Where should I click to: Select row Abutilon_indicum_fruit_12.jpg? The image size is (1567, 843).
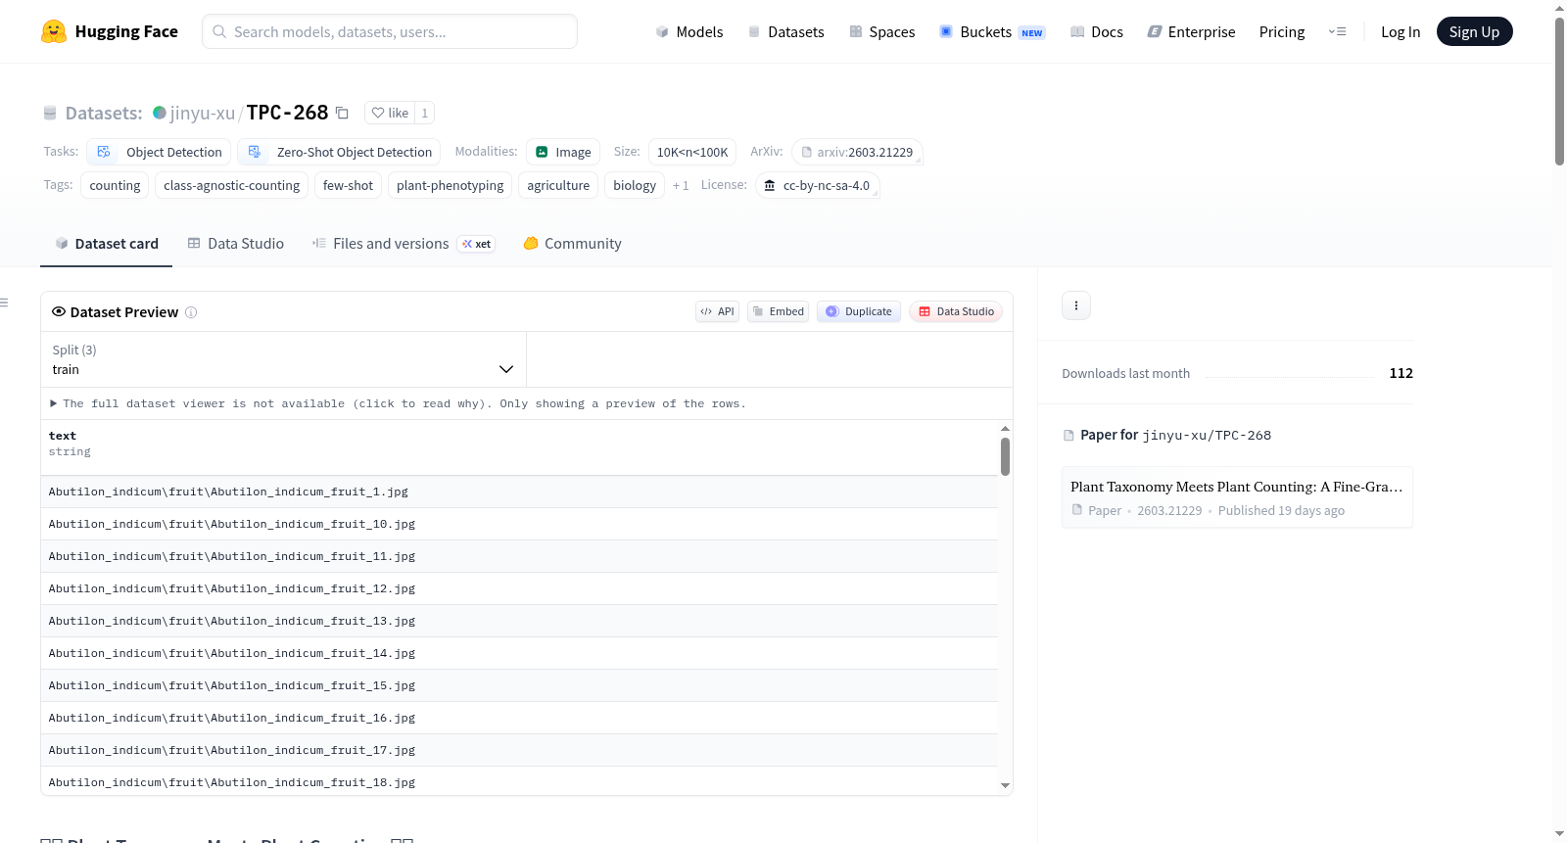point(519,588)
